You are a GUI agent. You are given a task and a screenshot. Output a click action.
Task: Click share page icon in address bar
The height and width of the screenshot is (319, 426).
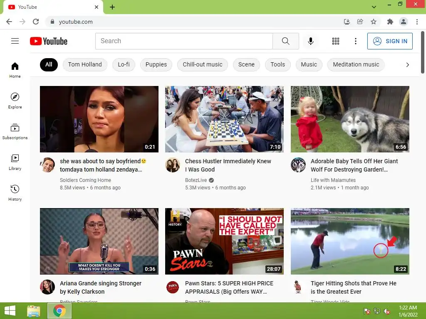[360, 22]
